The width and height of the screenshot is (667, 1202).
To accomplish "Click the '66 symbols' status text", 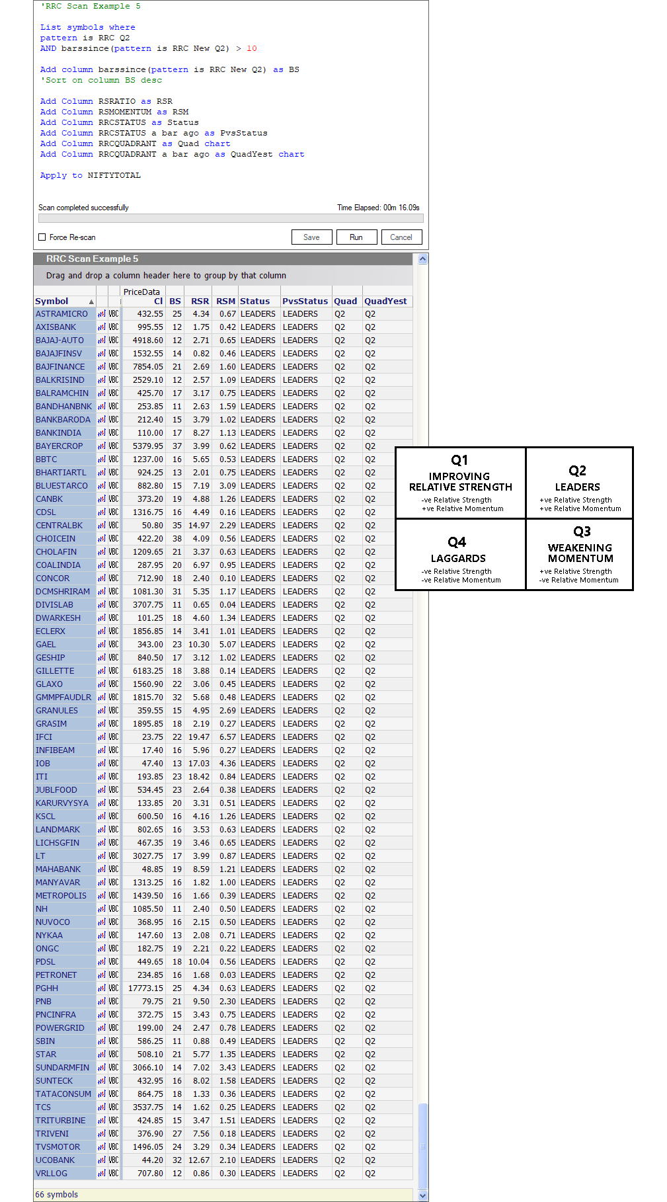I will point(57,1195).
